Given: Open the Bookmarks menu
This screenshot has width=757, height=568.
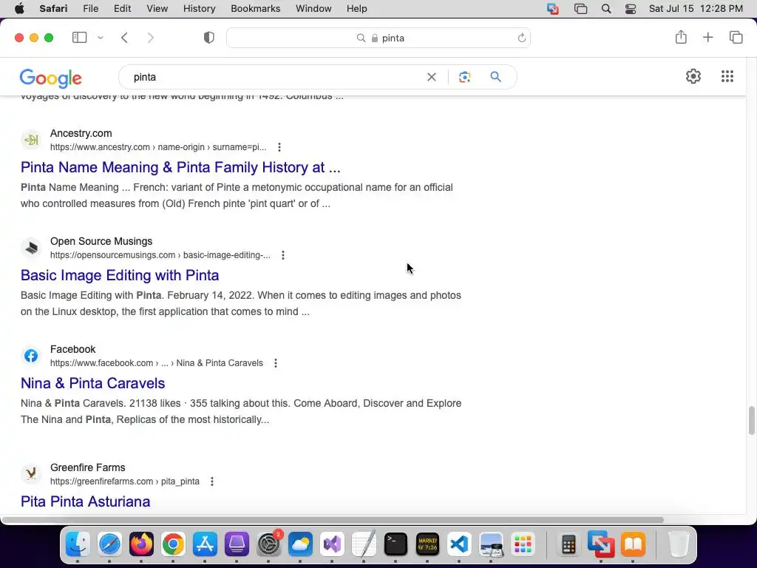Looking at the screenshot, I should click(x=255, y=9).
